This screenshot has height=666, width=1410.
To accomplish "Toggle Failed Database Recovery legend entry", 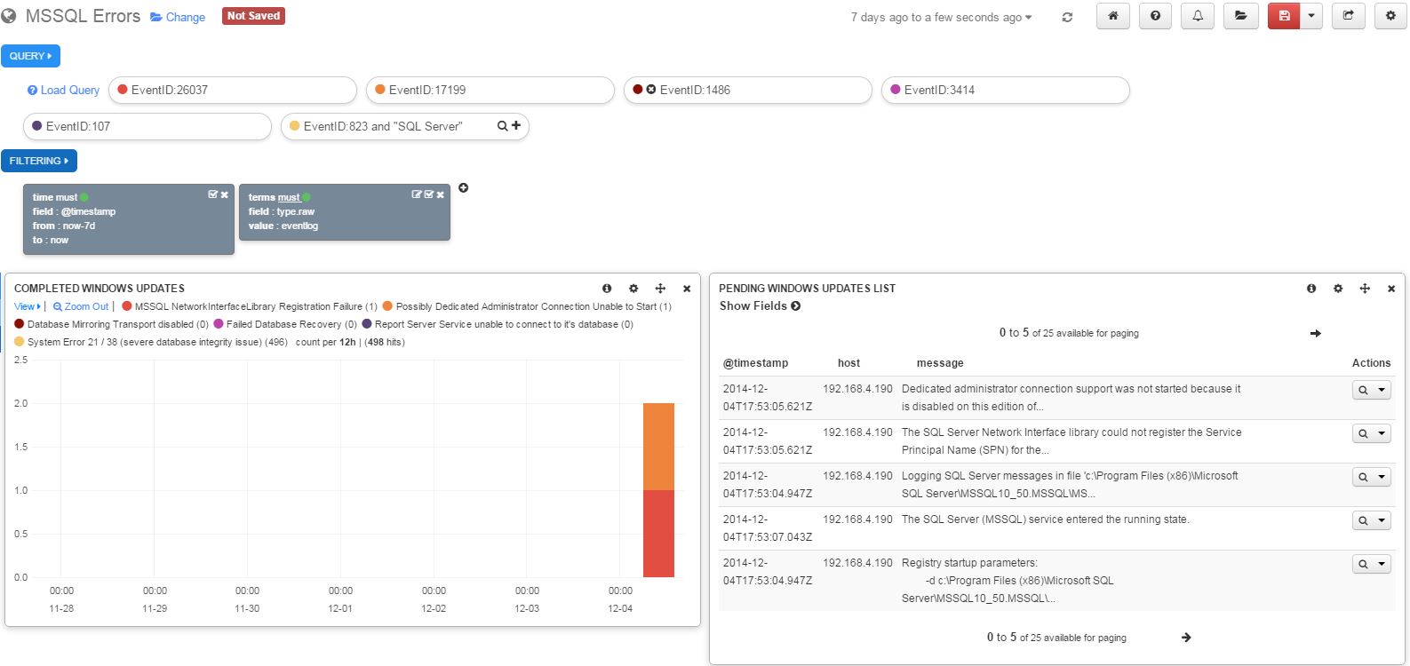I will (x=285, y=324).
